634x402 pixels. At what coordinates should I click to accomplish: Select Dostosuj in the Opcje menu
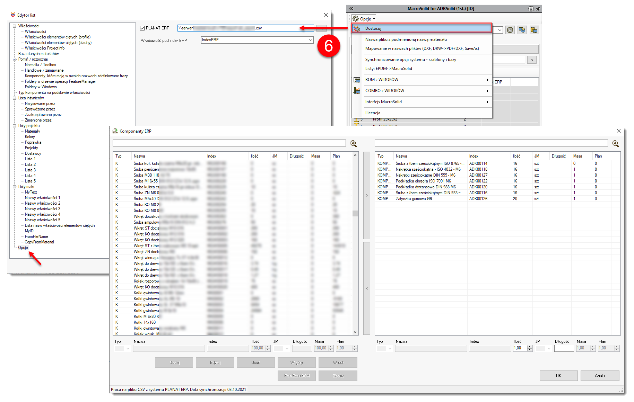[x=422, y=28]
